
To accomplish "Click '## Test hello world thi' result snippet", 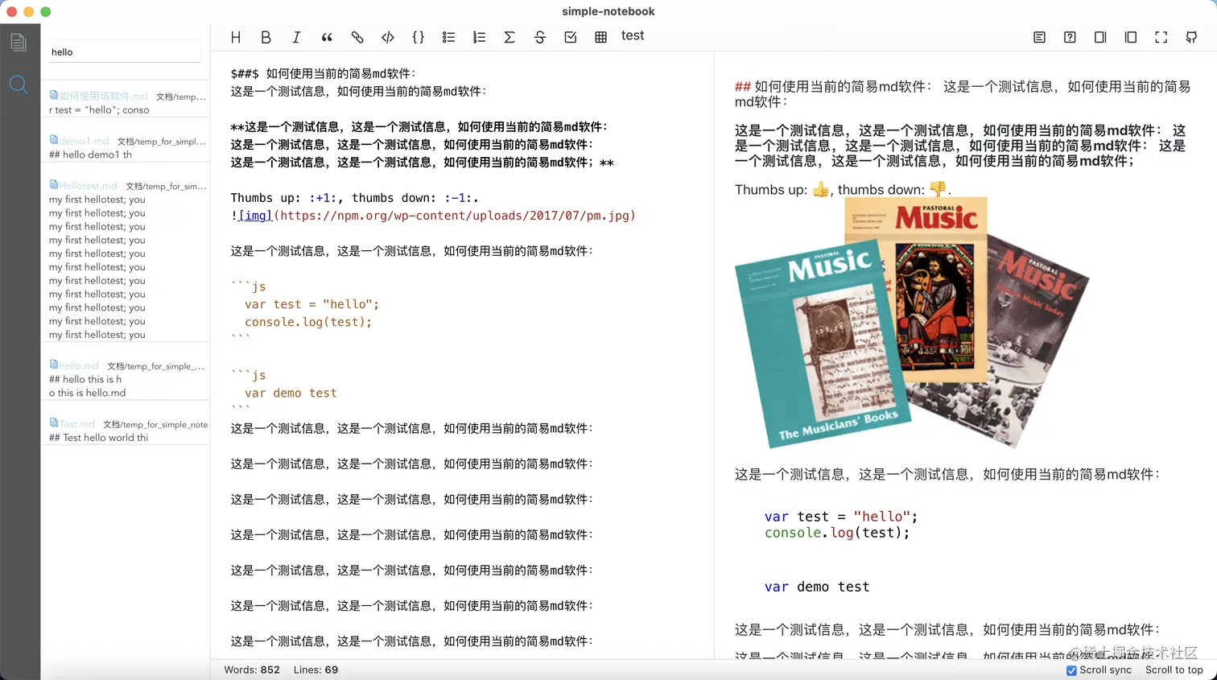I will [98, 438].
